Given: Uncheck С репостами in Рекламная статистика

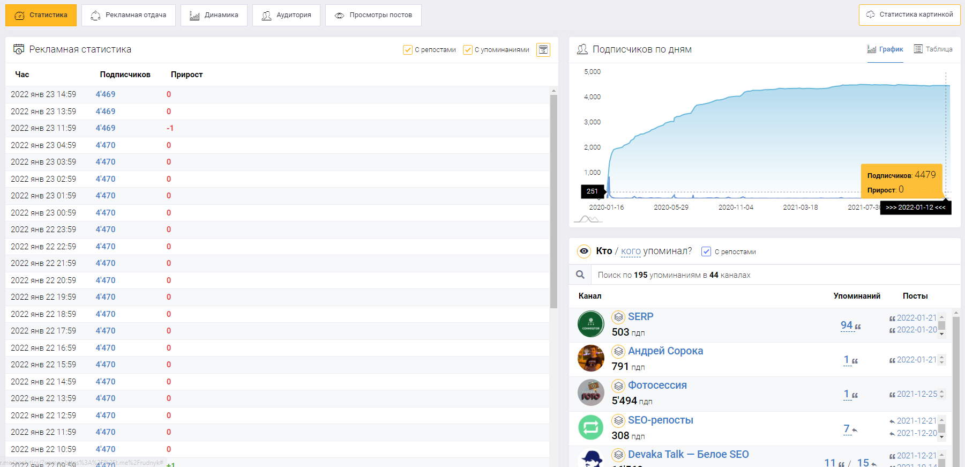Looking at the screenshot, I should point(408,50).
